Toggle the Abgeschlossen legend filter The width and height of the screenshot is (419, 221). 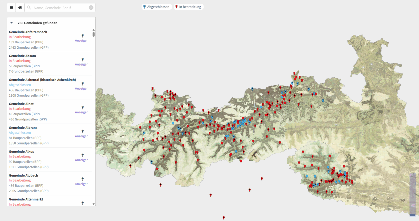(x=157, y=7)
